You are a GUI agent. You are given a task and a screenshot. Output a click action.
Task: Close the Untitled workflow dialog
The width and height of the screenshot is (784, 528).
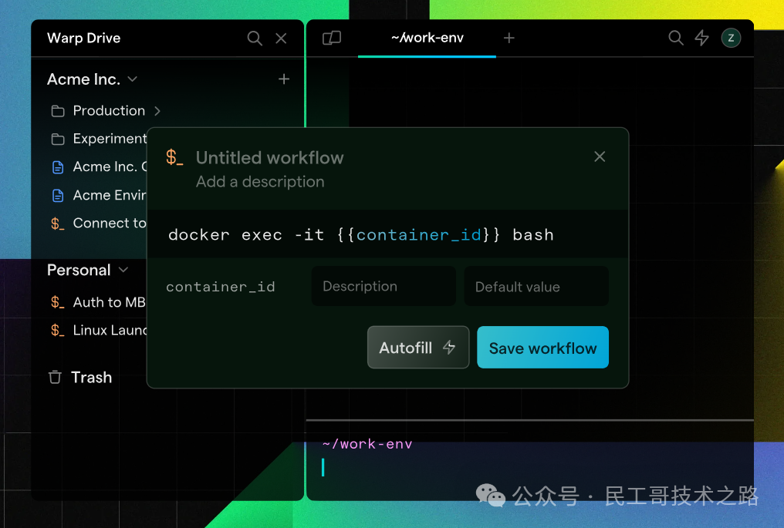[x=600, y=156]
